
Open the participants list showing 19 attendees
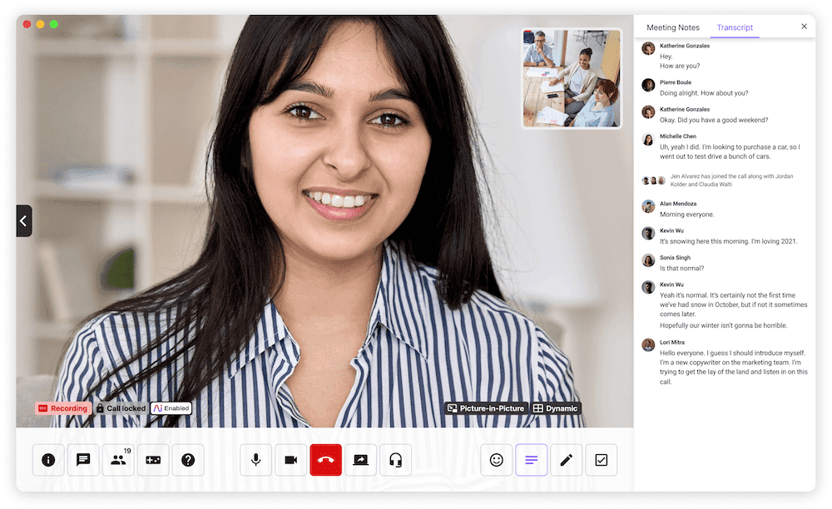(118, 460)
